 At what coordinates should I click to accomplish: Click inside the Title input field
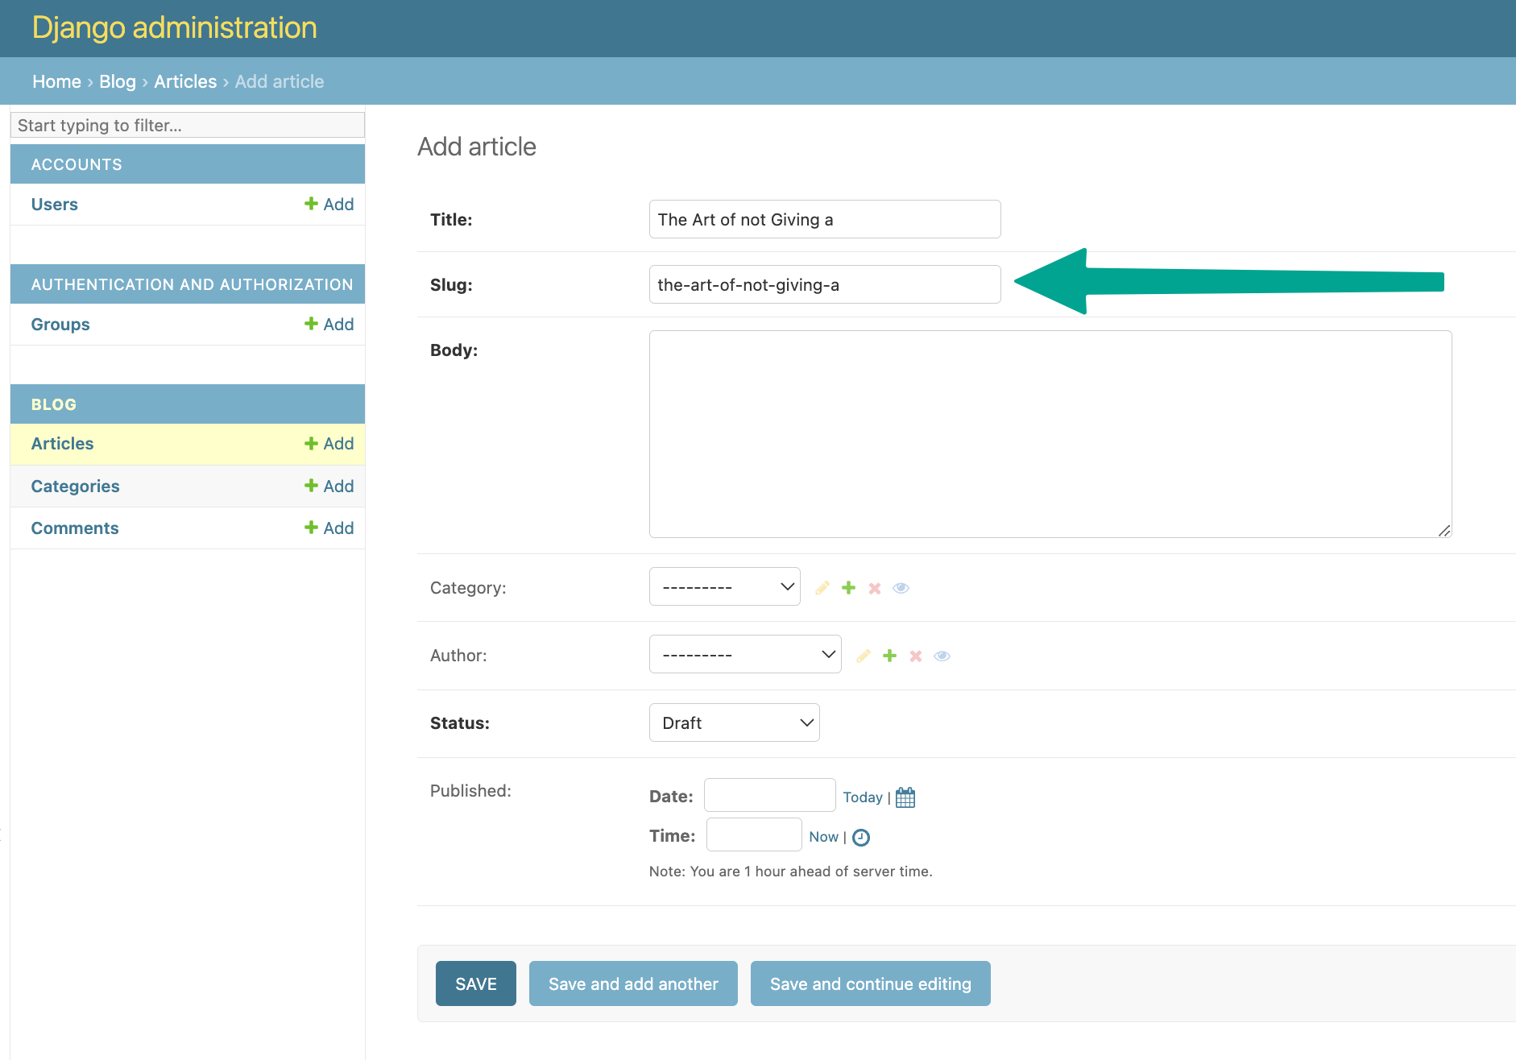[823, 218]
